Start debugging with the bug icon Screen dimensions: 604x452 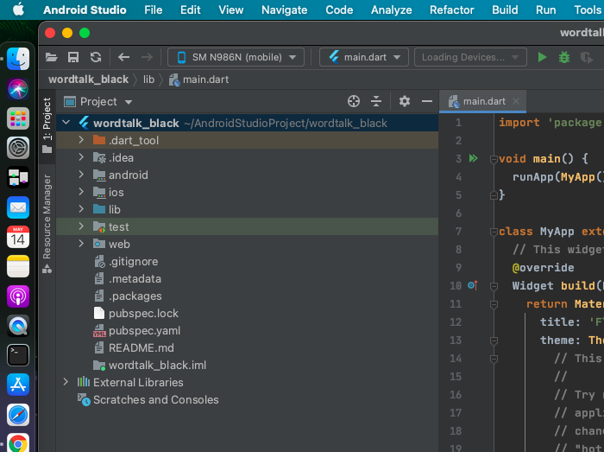(564, 57)
